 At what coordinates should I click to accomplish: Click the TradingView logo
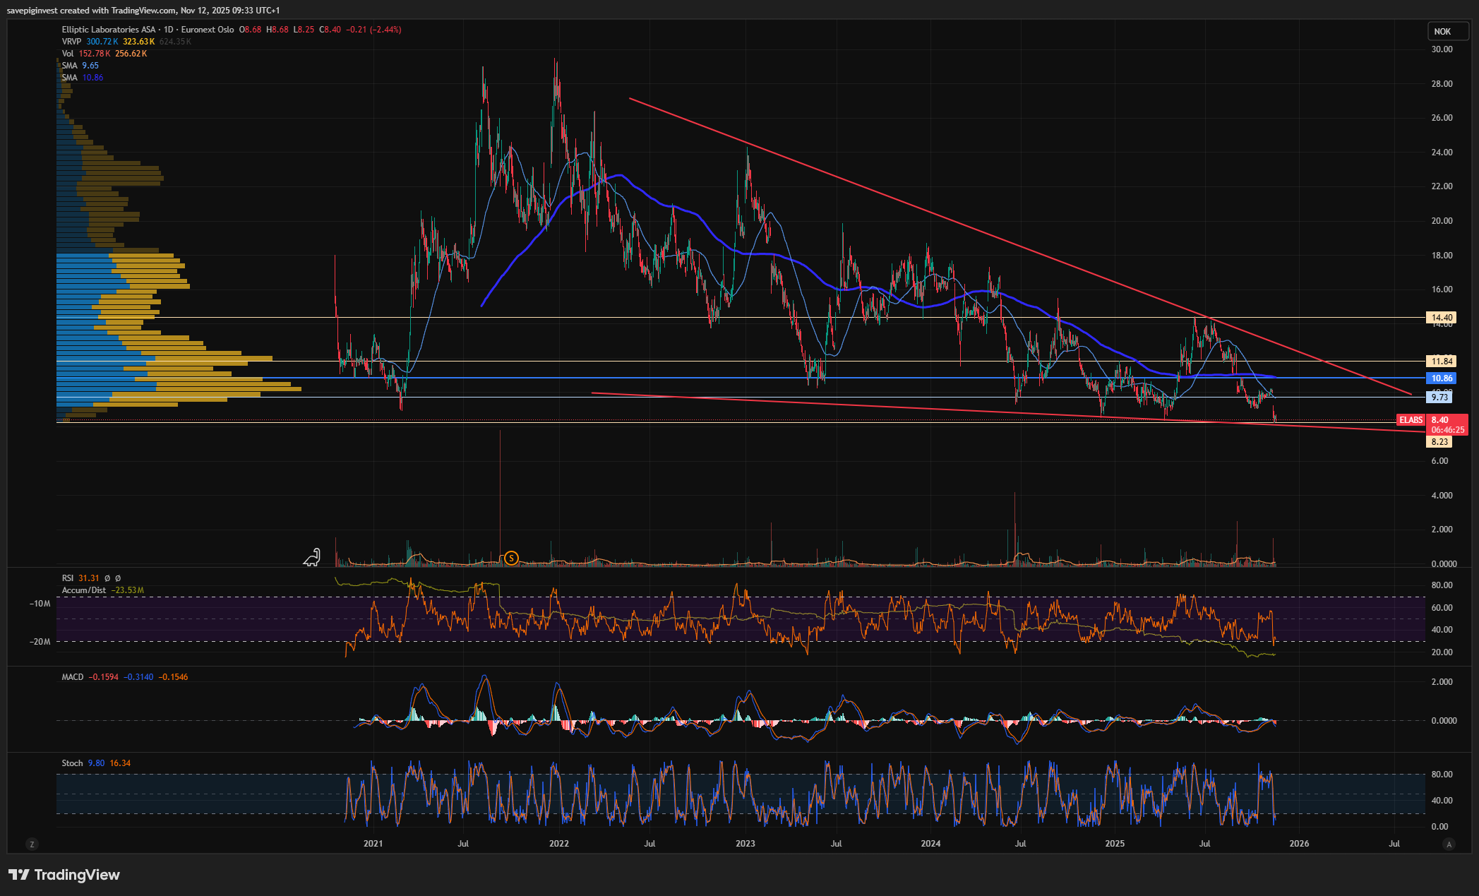point(64,875)
